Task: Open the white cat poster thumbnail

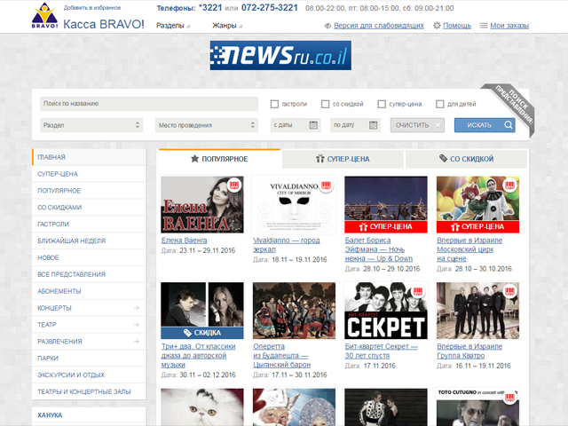Action: point(202,407)
